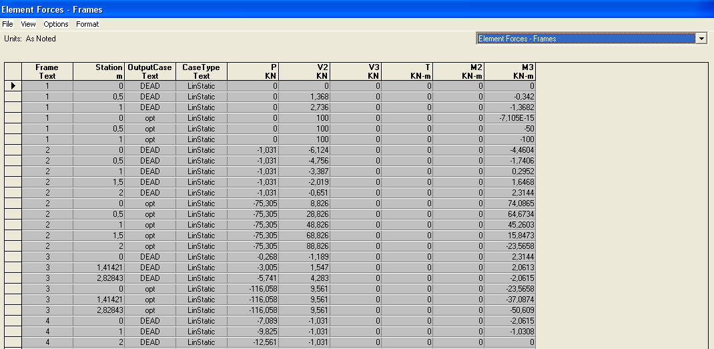Select M3 cell with value 0,2952
This screenshot has width=714, height=349.
(x=510, y=171)
